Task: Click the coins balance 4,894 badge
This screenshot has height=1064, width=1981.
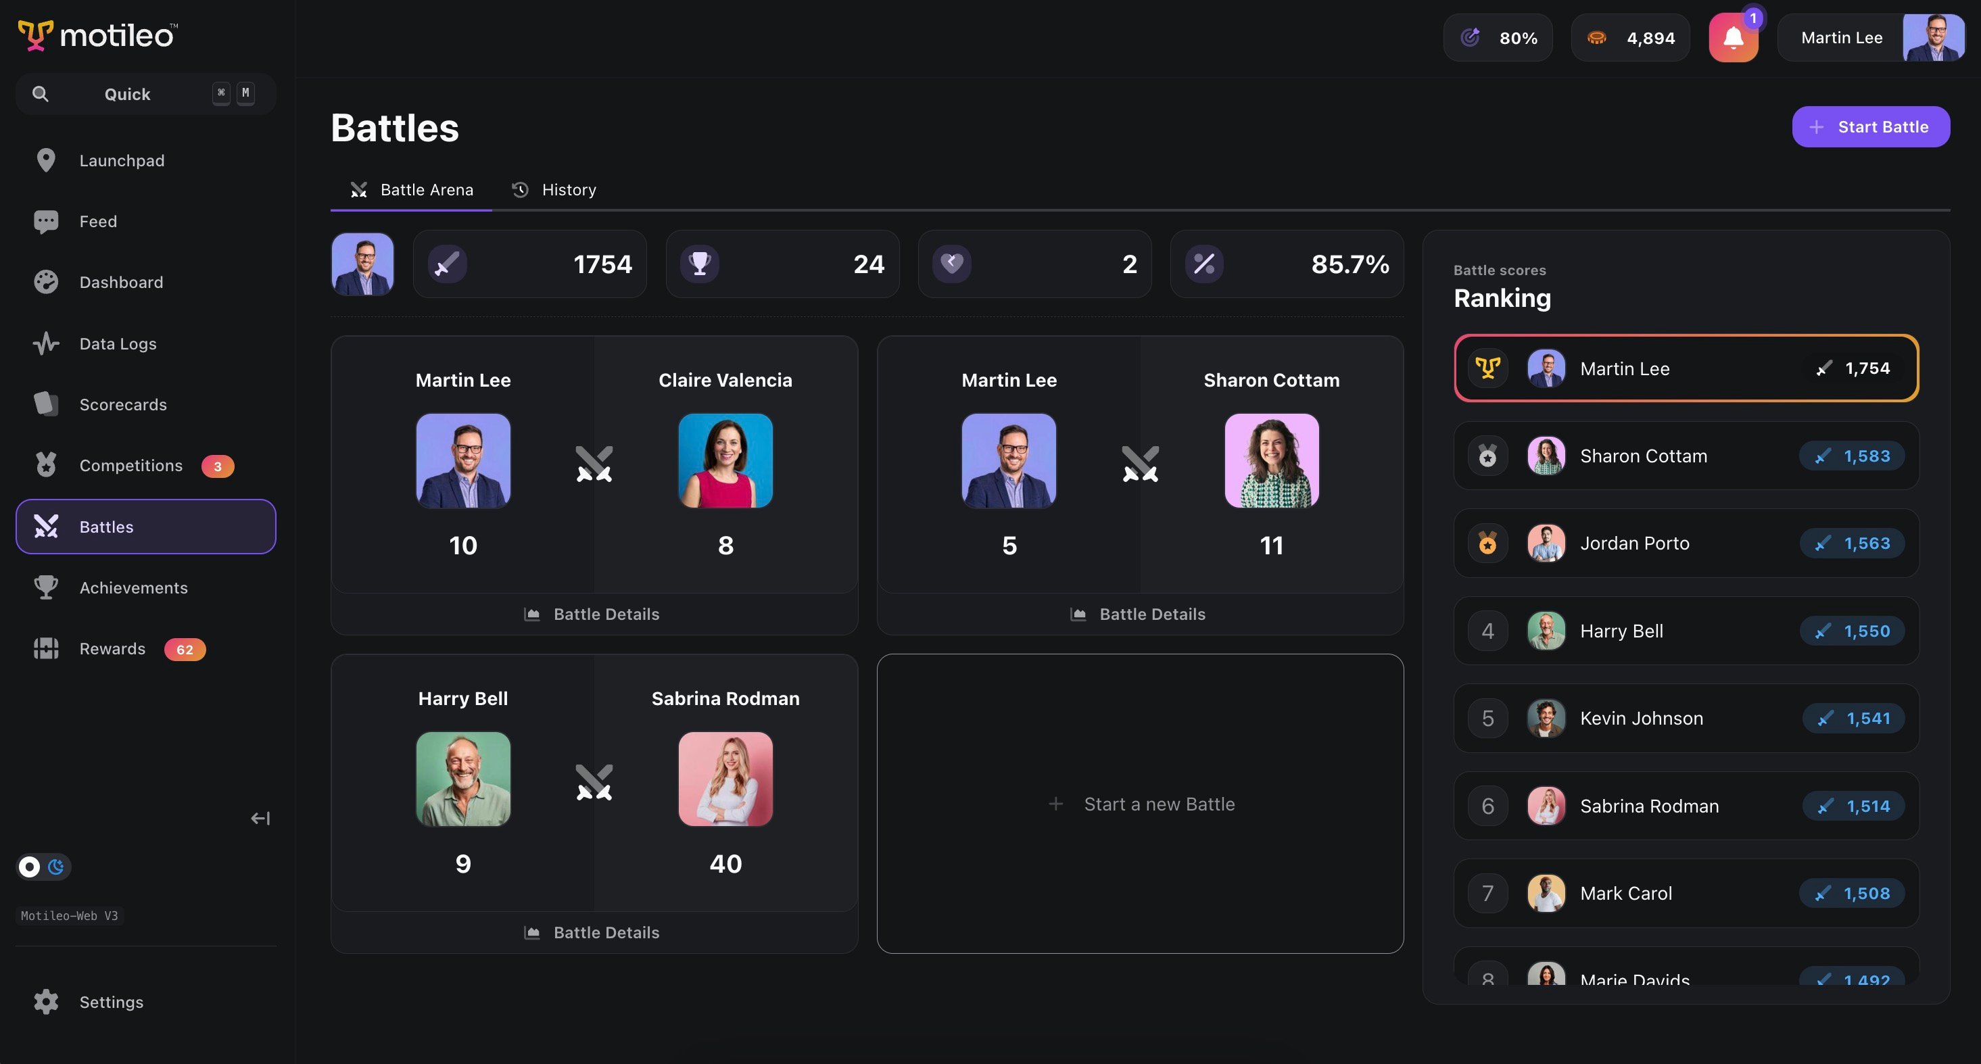Action: tap(1629, 38)
